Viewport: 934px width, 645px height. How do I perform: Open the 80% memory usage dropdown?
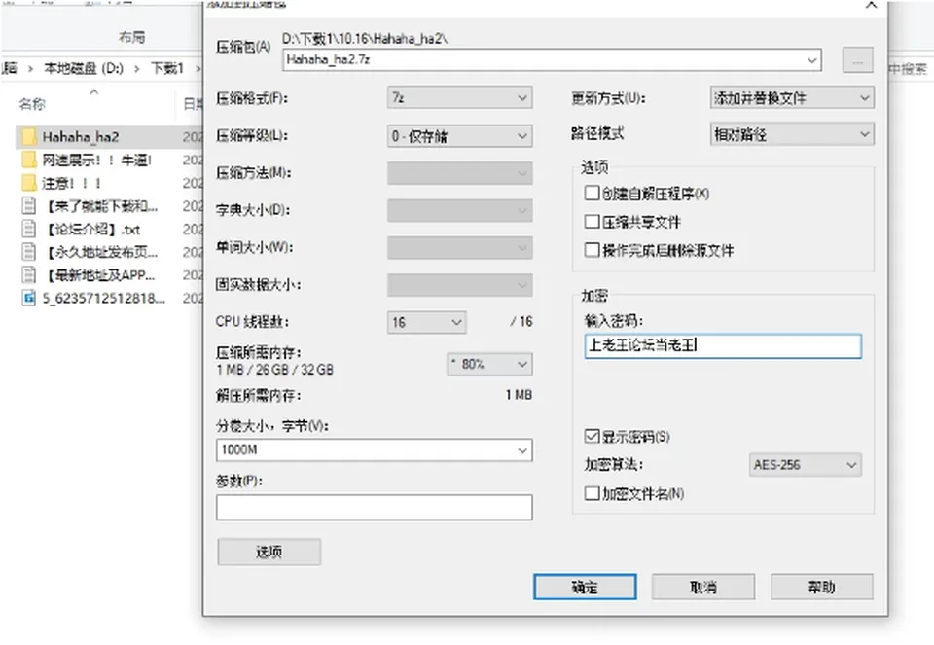coord(489,364)
